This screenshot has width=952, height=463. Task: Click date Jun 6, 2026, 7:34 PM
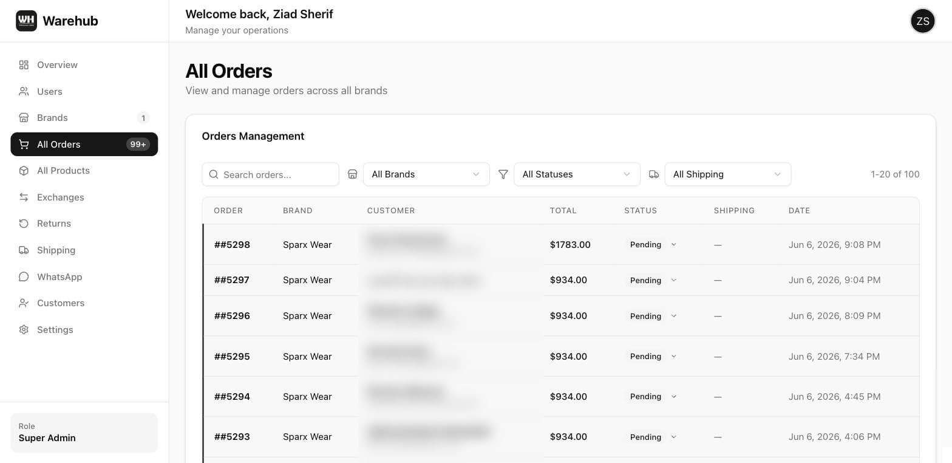[834, 356]
